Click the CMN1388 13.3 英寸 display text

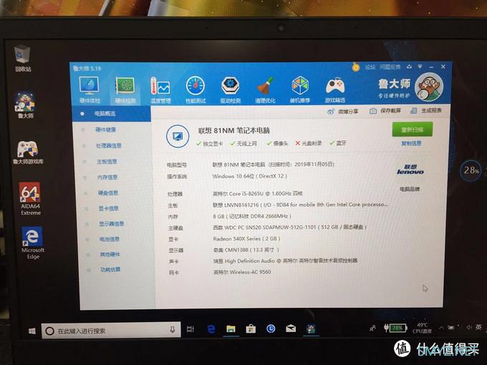coord(246,250)
